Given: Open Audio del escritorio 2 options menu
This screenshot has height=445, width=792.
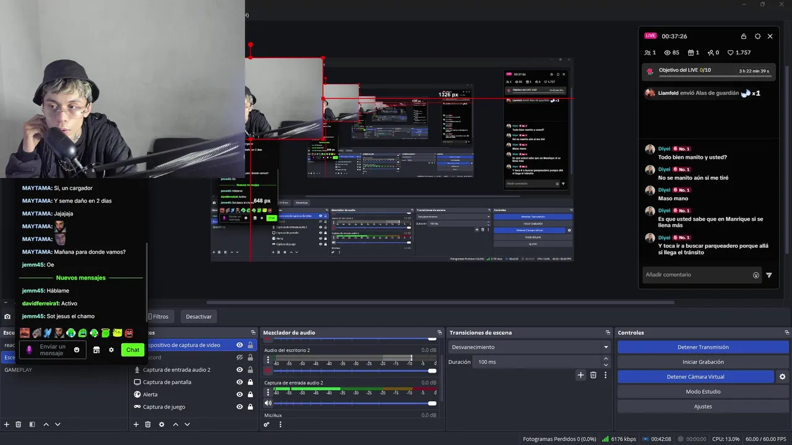Looking at the screenshot, I should click(267, 359).
